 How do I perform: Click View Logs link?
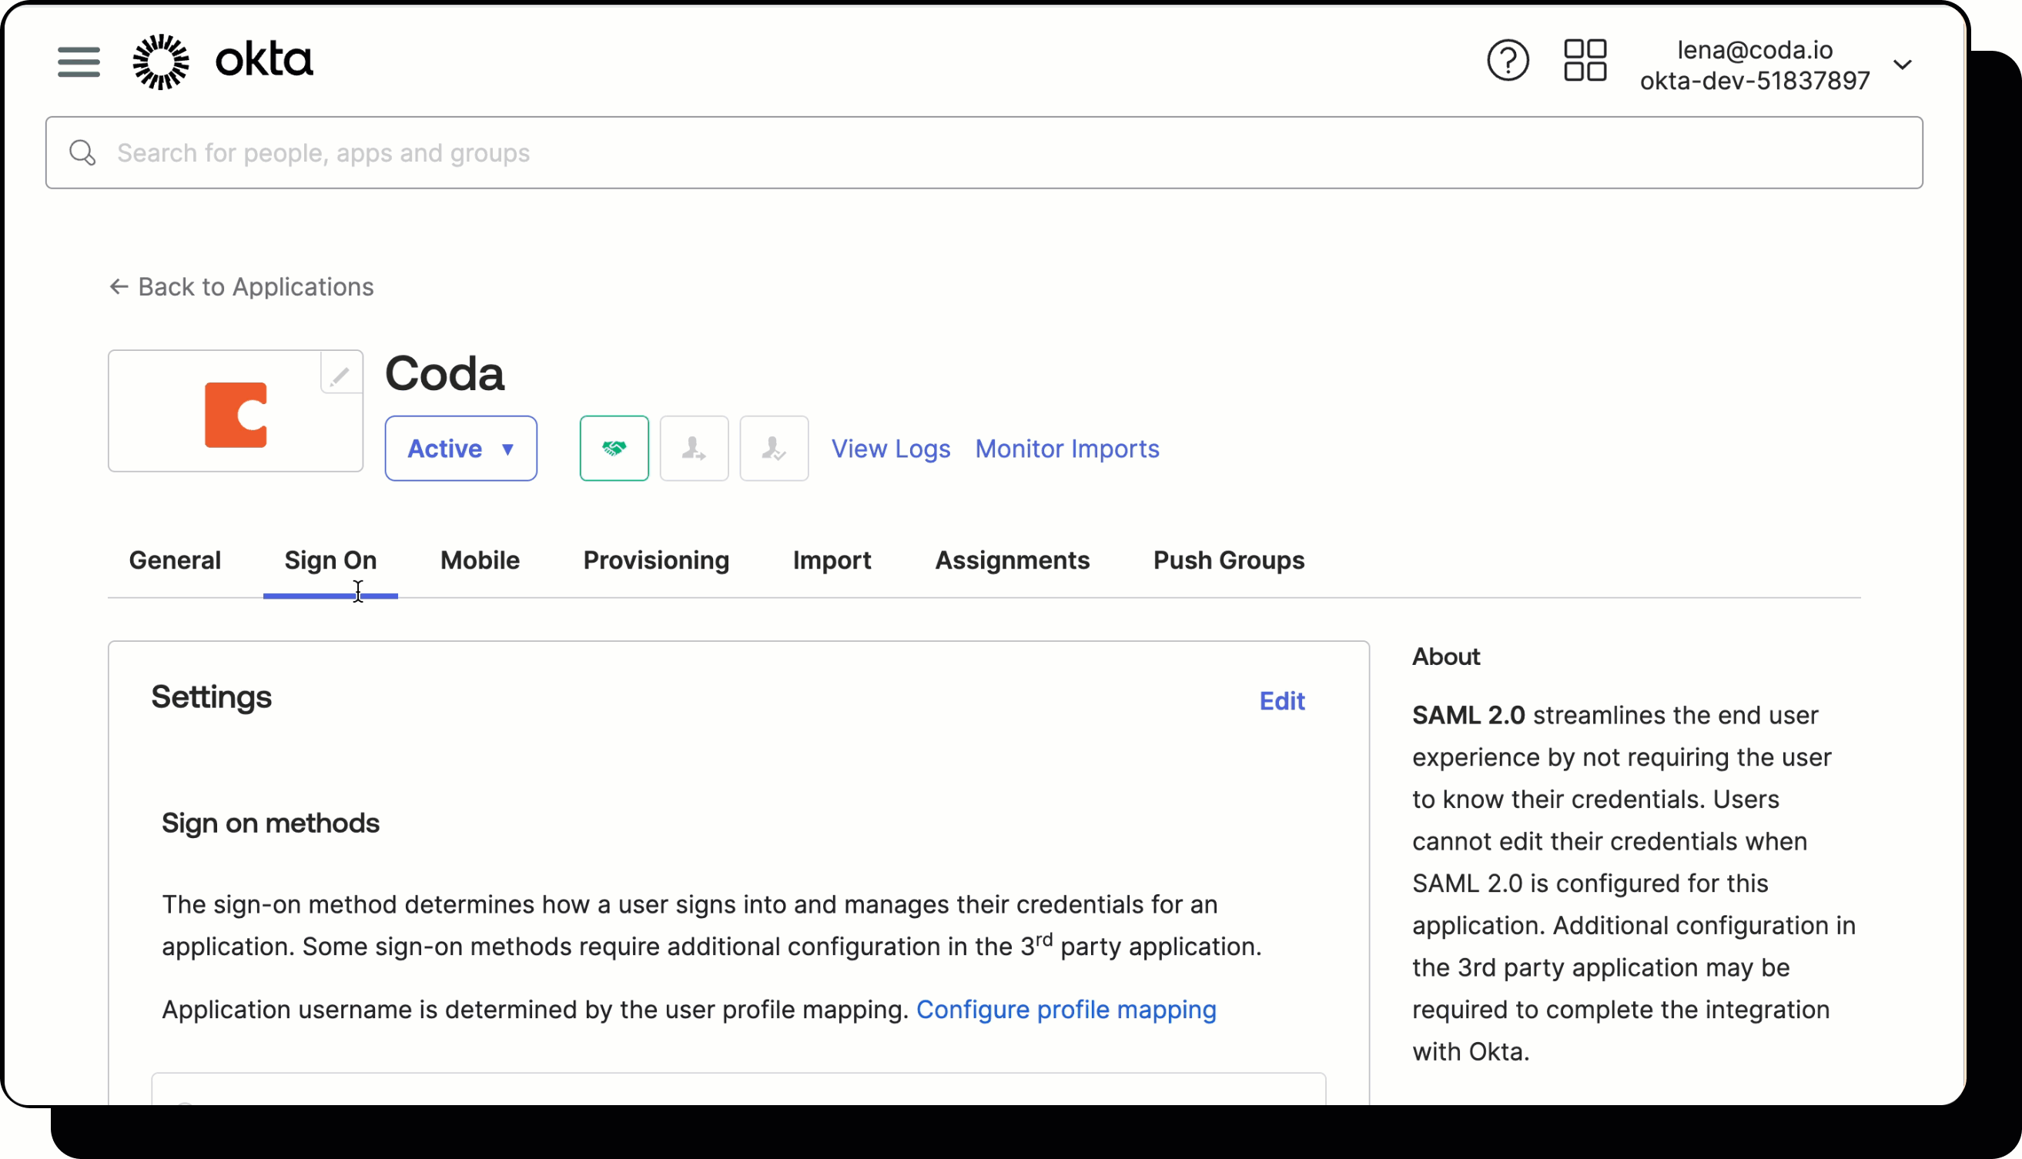(x=891, y=448)
